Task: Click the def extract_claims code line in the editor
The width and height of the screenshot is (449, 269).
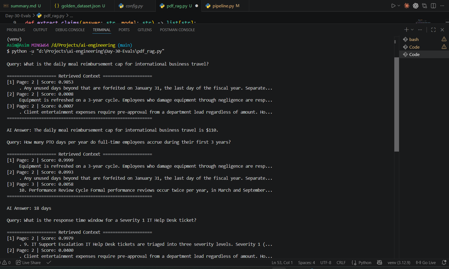Action: click(x=110, y=22)
